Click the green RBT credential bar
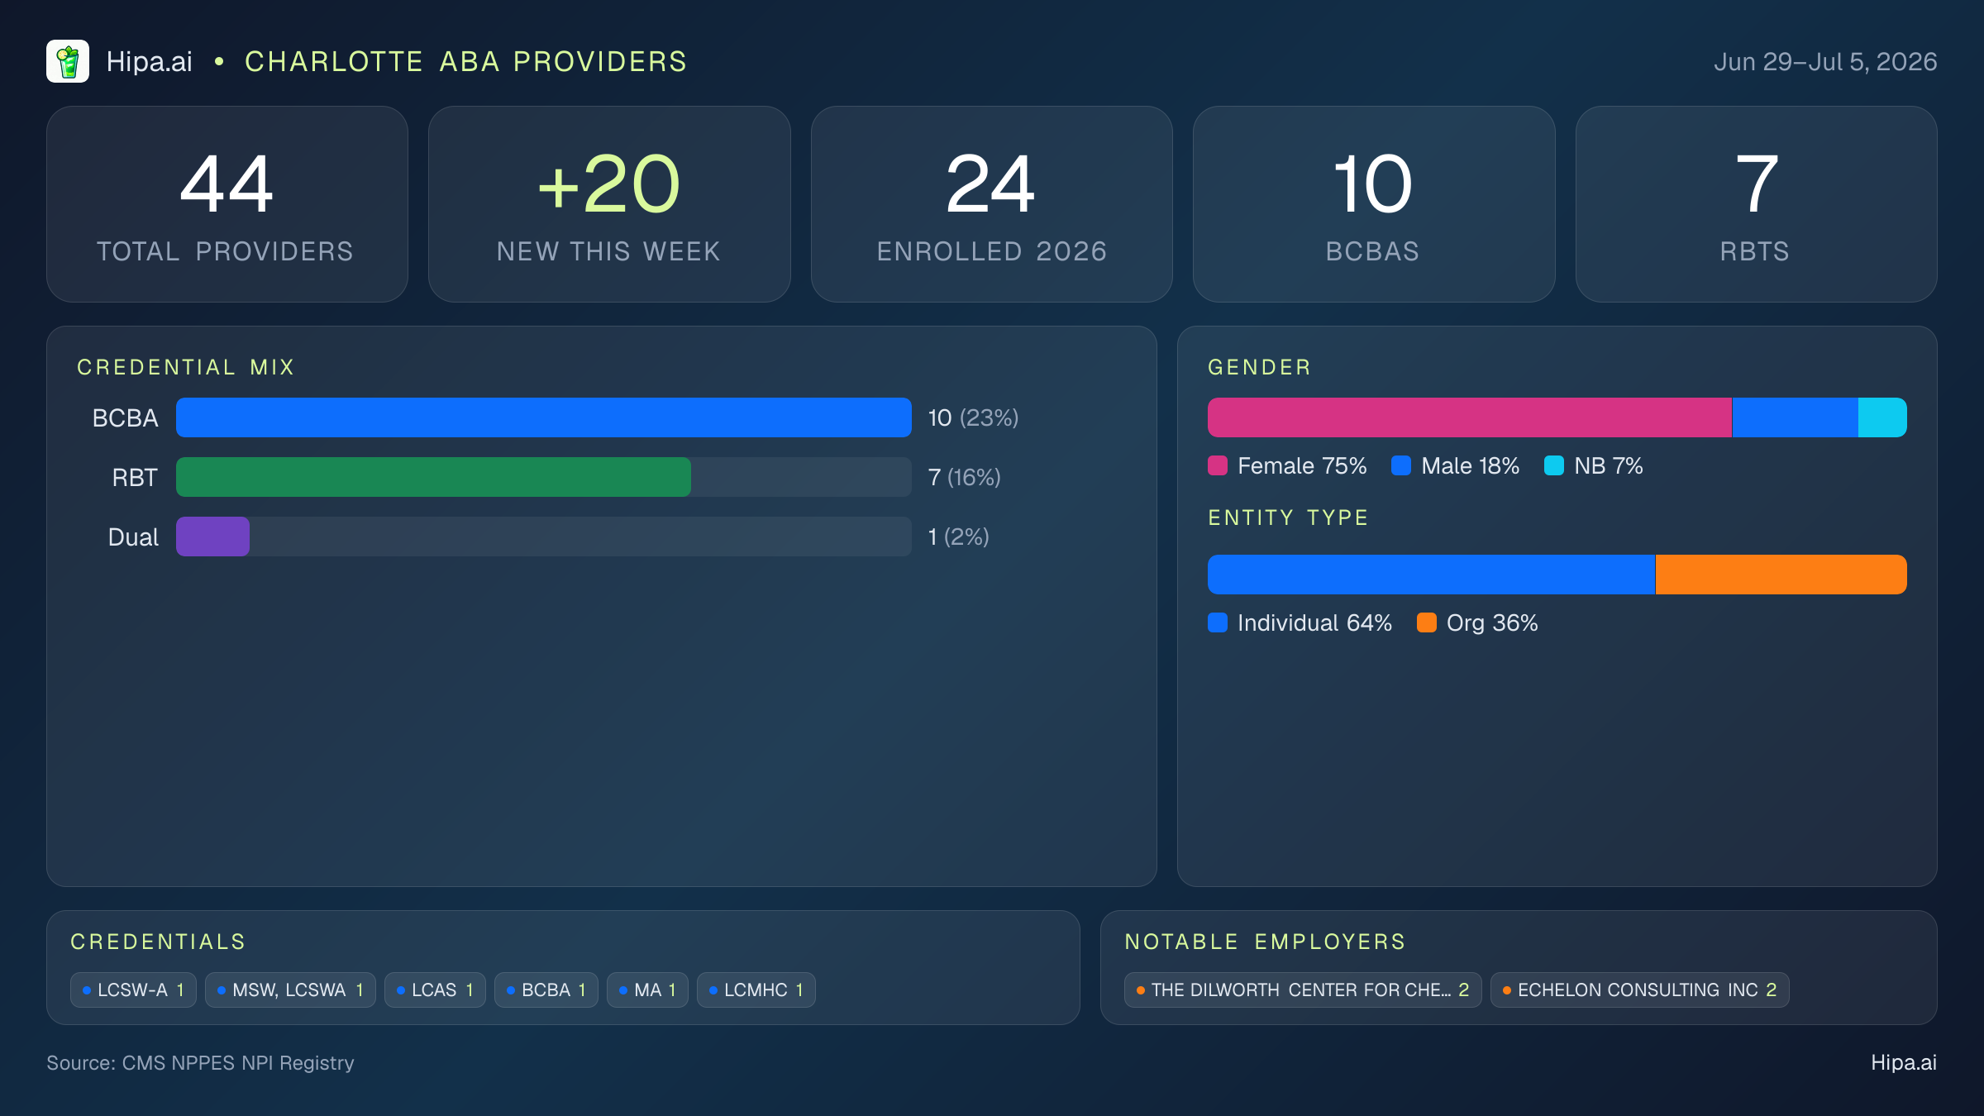The height and width of the screenshot is (1116, 1984). [433, 477]
